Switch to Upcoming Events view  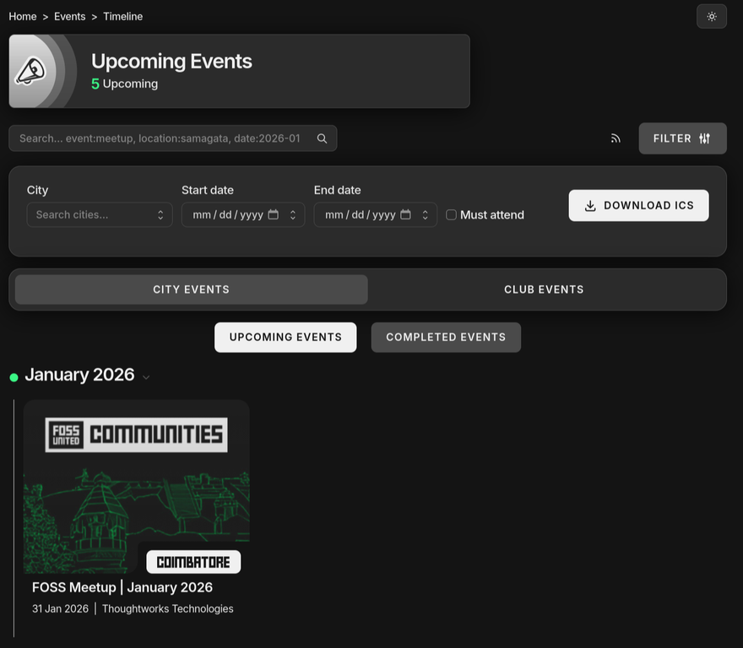[285, 337]
